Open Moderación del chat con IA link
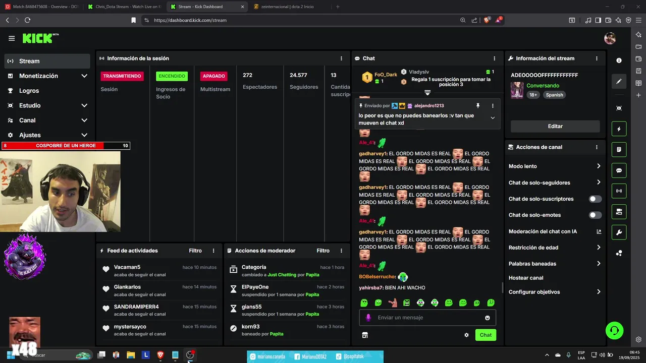Screen dimensions: 646x363 pos(555,231)
